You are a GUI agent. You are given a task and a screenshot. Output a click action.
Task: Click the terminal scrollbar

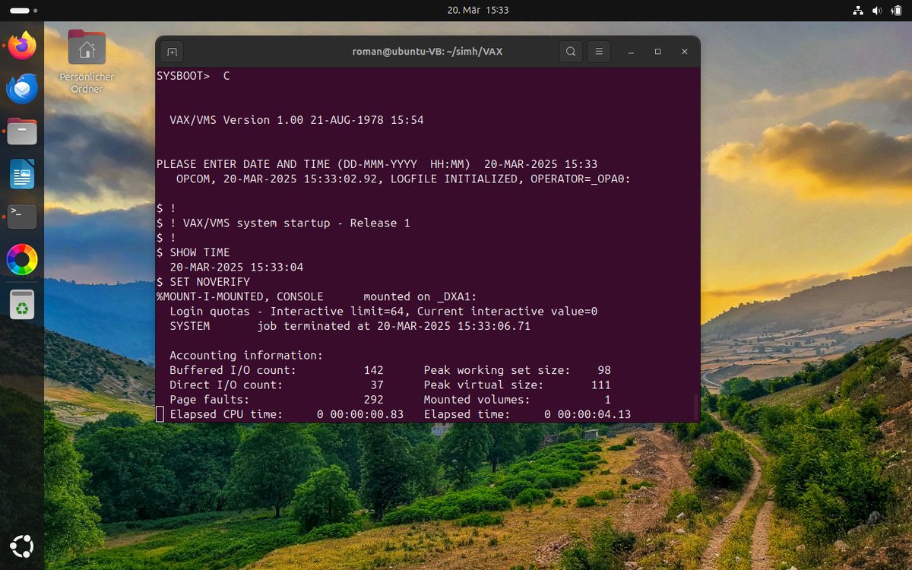(697, 407)
